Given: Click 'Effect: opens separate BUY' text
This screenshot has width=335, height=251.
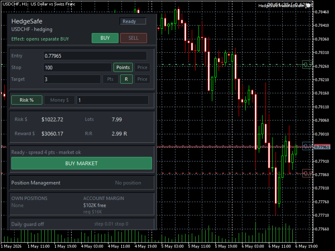Looking at the screenshot, I should coord(40,39).
